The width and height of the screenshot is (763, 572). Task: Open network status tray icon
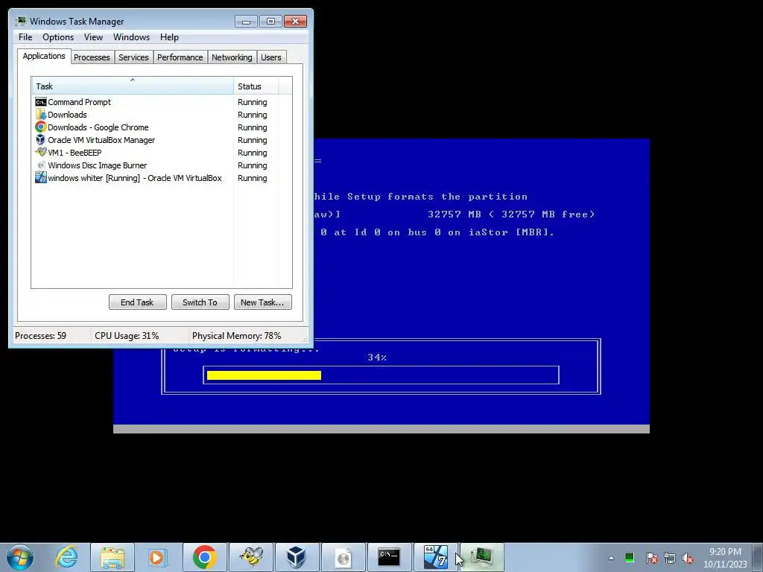pos(670,558)
